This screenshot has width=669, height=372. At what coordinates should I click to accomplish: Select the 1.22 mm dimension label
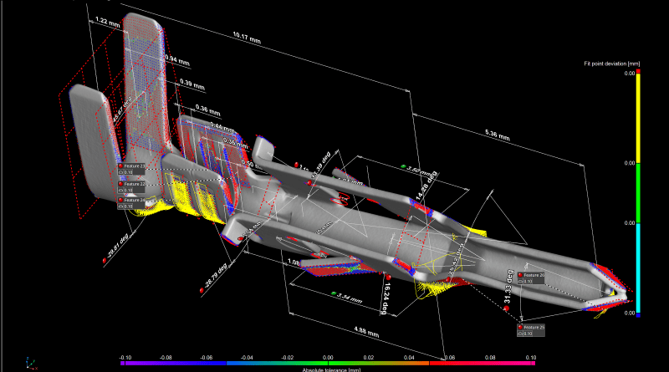click(x=108, y=22)
